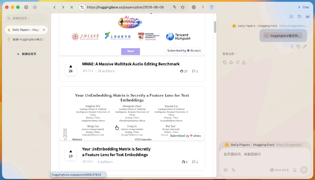The width and height of the screenshot is (315, 180).
Task: Open the MMAE Massive Multitask Audio Editing Benchmark paper
Action: tap(131, 64)
